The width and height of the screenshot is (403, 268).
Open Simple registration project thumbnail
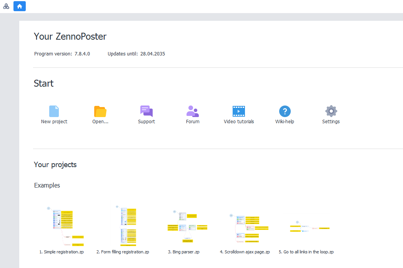(65, 226)
